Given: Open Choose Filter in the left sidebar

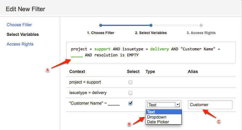Looking at the screenshot, I should tap(19, 25).
